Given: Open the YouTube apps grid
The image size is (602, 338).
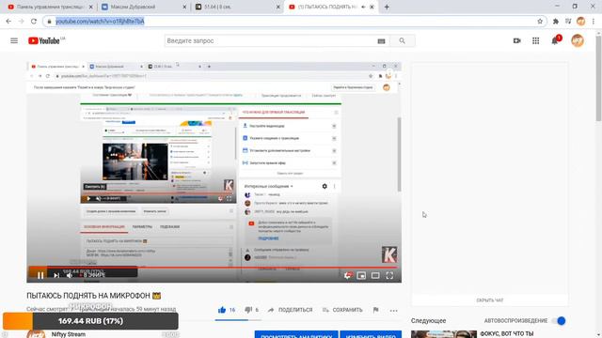Looking at the screenshot, I should [535, 40].
